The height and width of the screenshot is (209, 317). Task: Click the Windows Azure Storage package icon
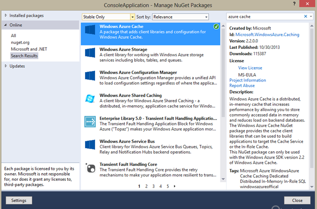click(x=90, y=53)
